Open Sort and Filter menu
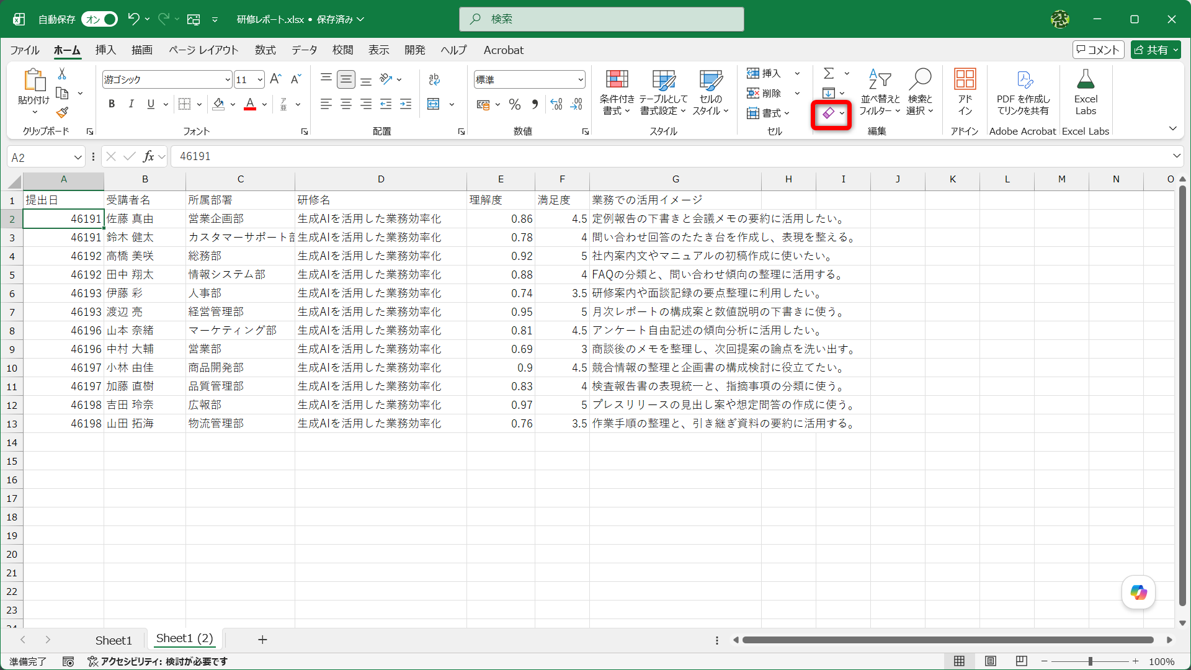Viewport: 1191px width, 670px height. [880, 92]
